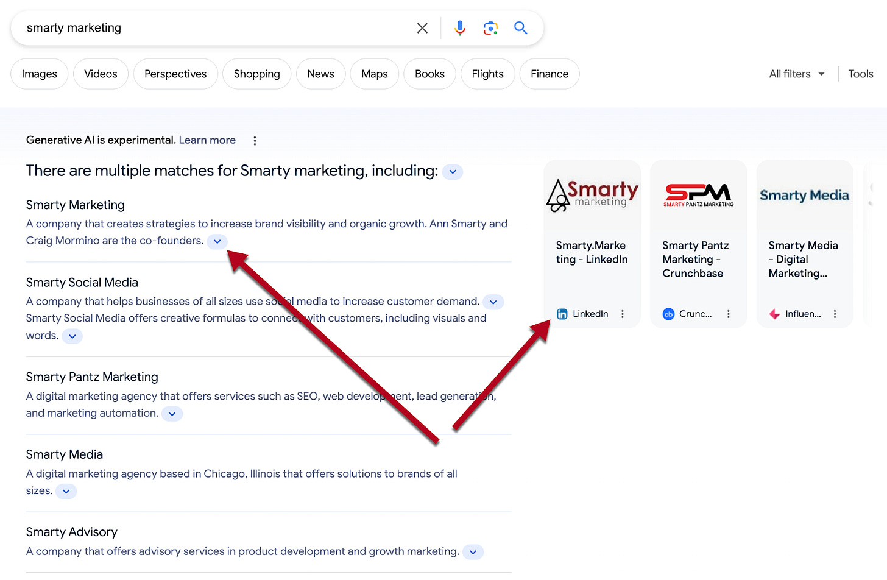The height and width of the screenshot is (580, 887).
Task: Switch to the Videos filter
Action: (x=101, y=74)
